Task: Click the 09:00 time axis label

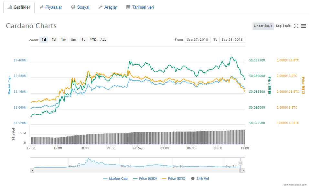Action: pyautogui.click(x=218, y=148)
